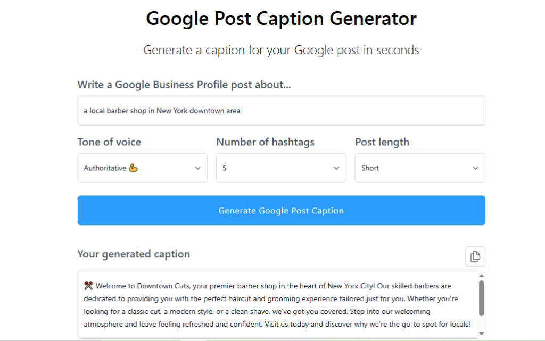Click the "Number of hashtags" label

pos(265,142)
